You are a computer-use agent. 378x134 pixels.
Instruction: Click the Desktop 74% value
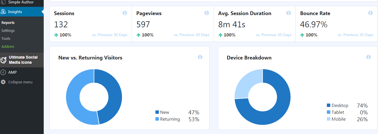pos(362,106)
